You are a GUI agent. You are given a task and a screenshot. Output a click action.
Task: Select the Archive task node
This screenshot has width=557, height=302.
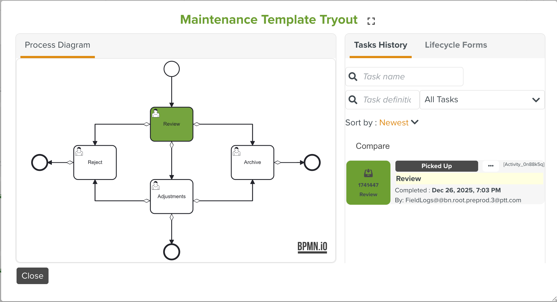coord(252,163)
